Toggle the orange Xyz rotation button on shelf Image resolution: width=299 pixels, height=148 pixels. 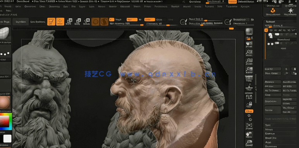point(249,111)
